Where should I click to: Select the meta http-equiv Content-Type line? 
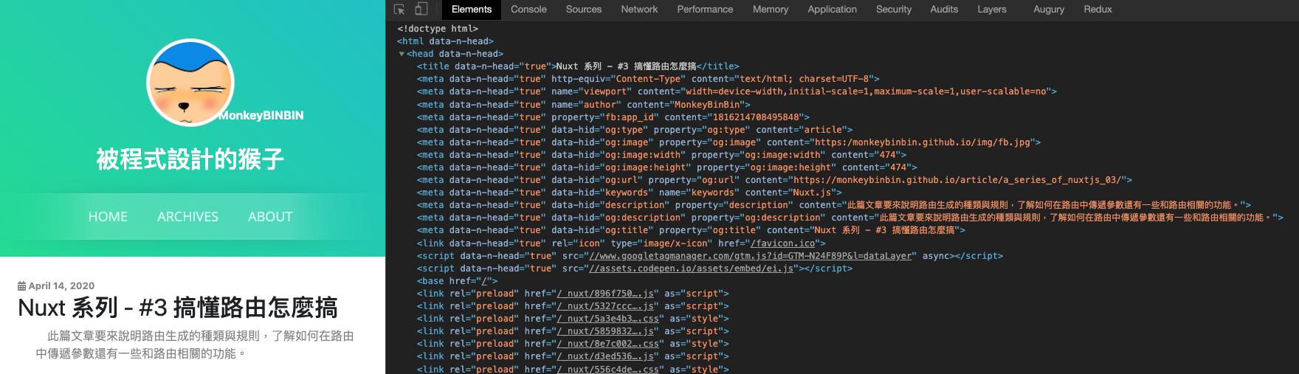(648, 79)
